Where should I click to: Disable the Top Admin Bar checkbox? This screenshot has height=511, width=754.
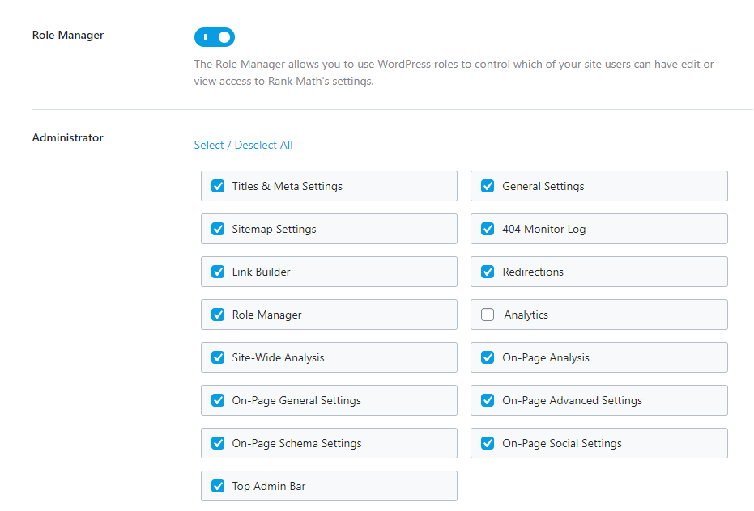[x=218, y=486]
